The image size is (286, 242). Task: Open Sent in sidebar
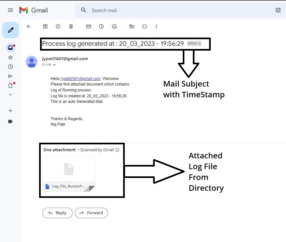(x=10, y=76)
